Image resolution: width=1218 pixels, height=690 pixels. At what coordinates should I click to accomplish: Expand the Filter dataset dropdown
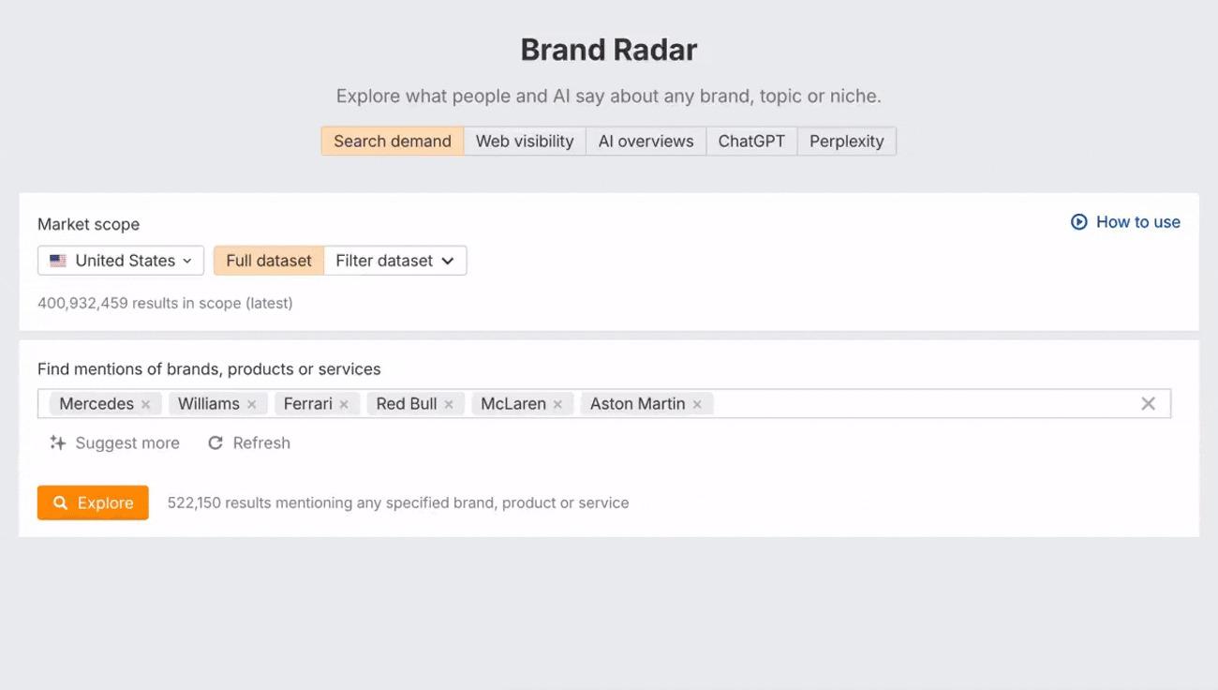pyautogui.click(x=394, y=261)
